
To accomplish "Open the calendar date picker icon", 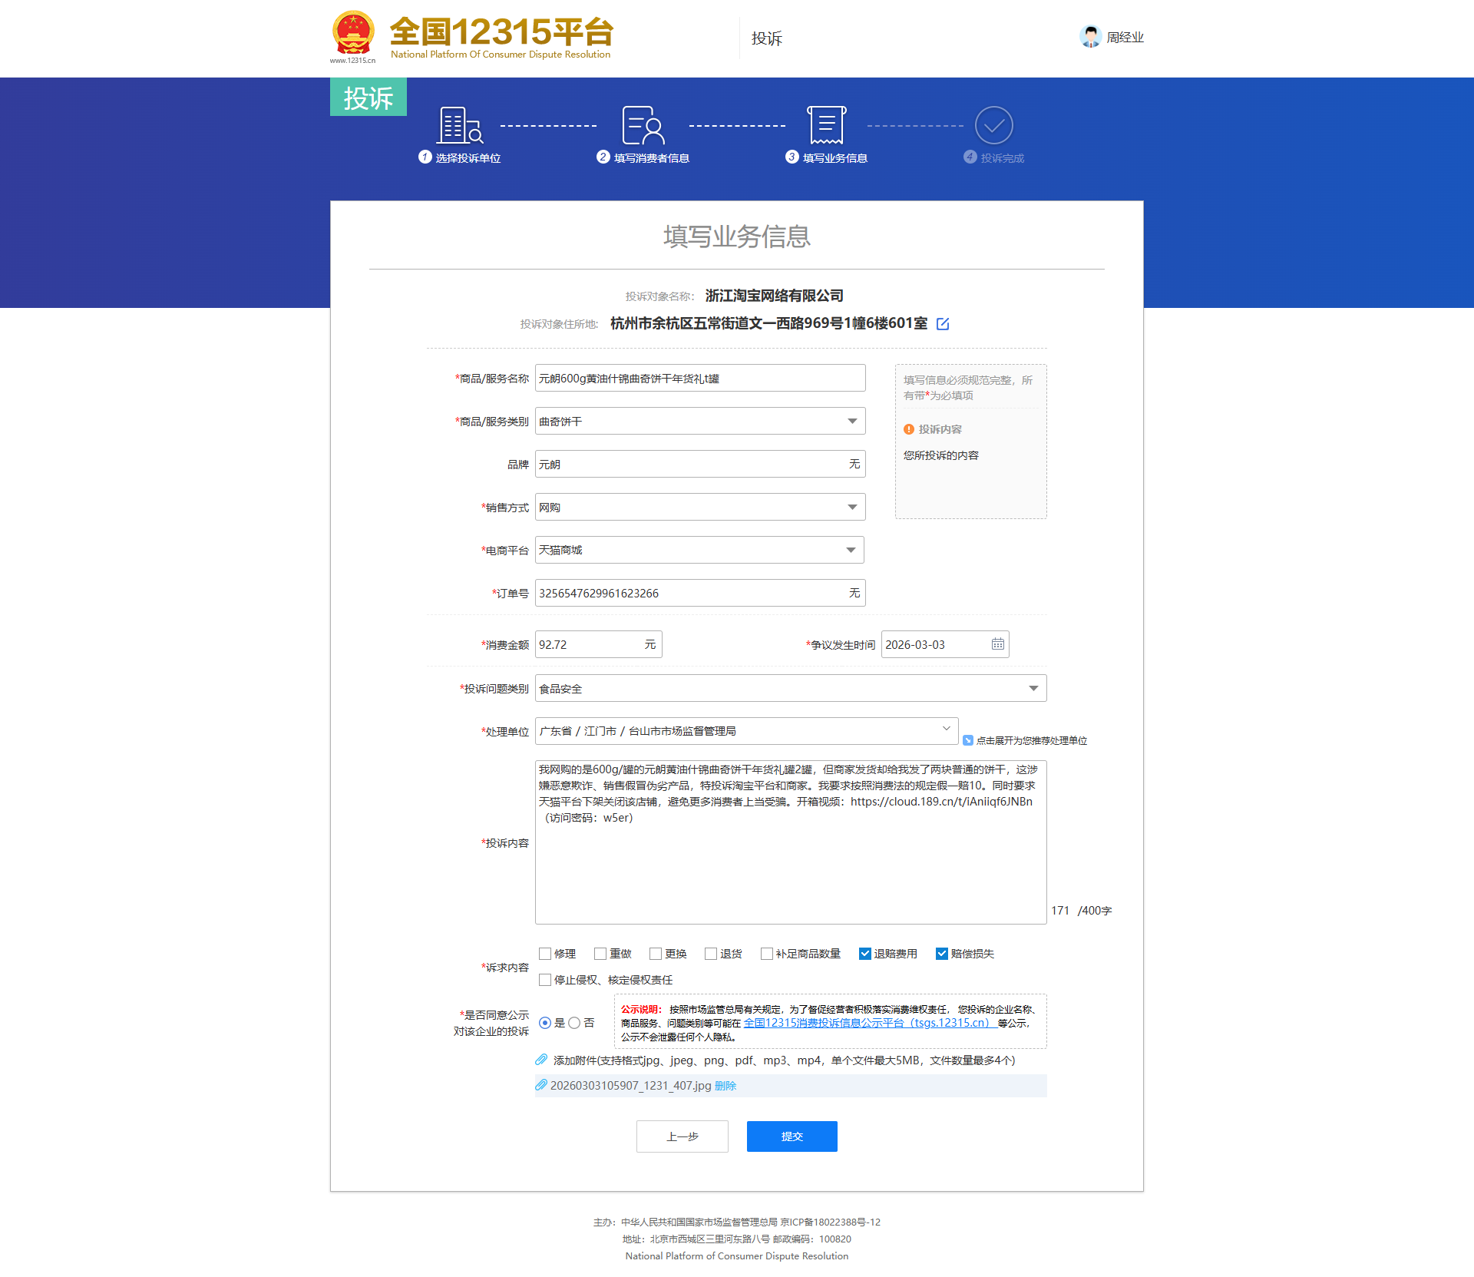I will click(997, 644).
